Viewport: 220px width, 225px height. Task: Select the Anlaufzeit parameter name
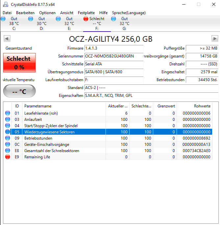click(33, 120)
